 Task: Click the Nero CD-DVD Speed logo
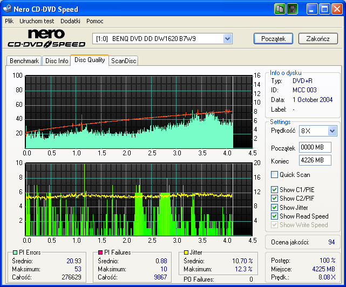click(46, 38)
